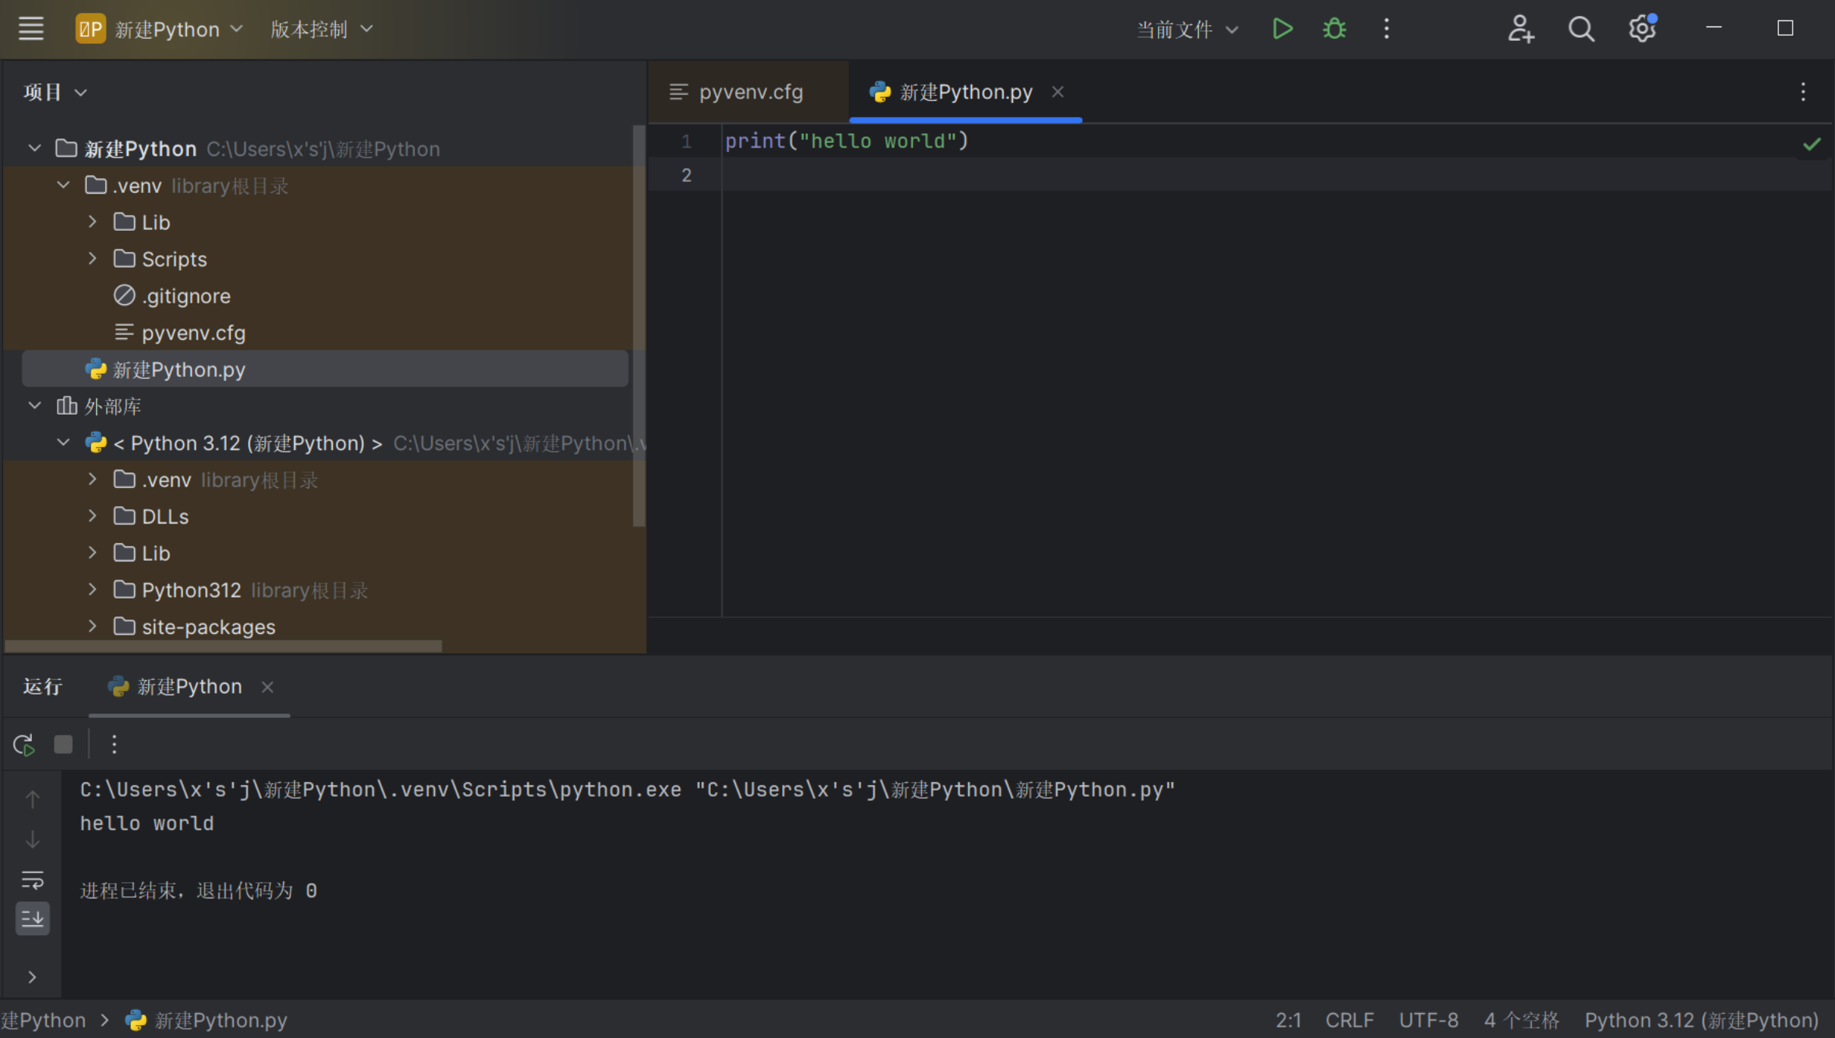Toggle soft-wrap in run console
1835x1038 pixels.
[x=33, y=879]
